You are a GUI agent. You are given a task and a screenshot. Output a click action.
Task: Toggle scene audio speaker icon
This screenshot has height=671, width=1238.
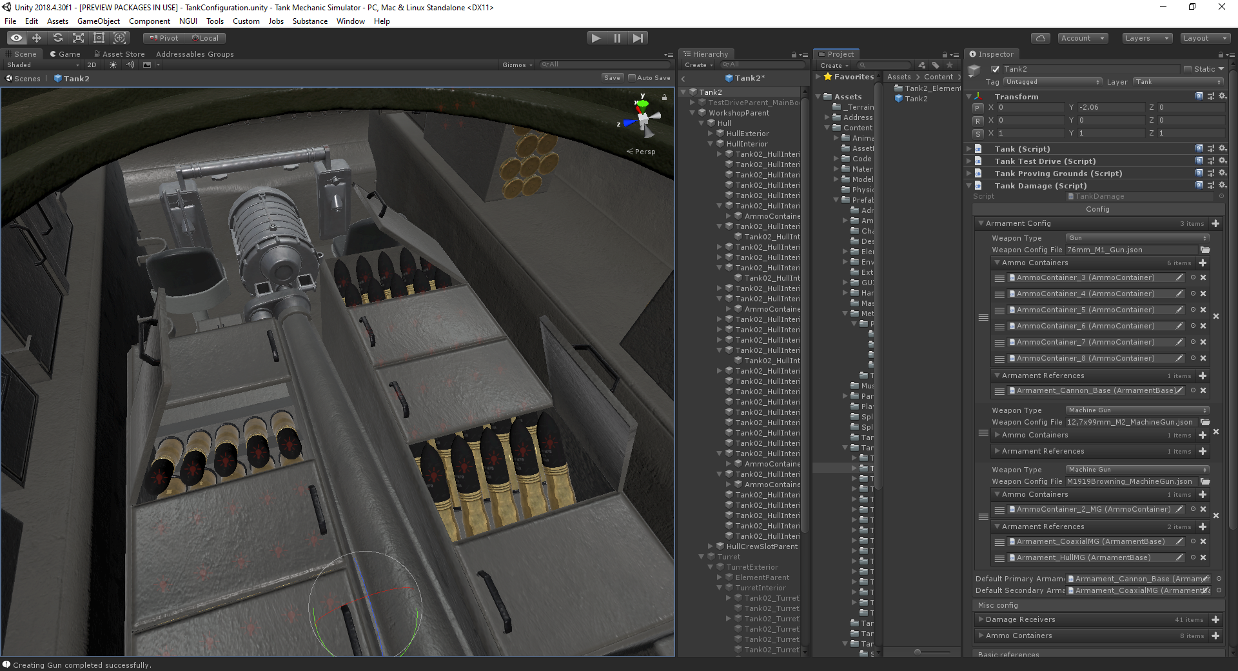coord(130,65)
